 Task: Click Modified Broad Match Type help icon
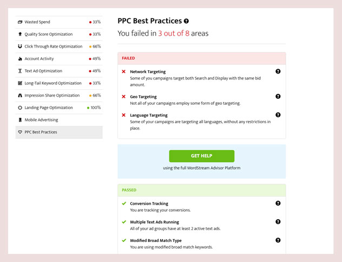point(278,240)
